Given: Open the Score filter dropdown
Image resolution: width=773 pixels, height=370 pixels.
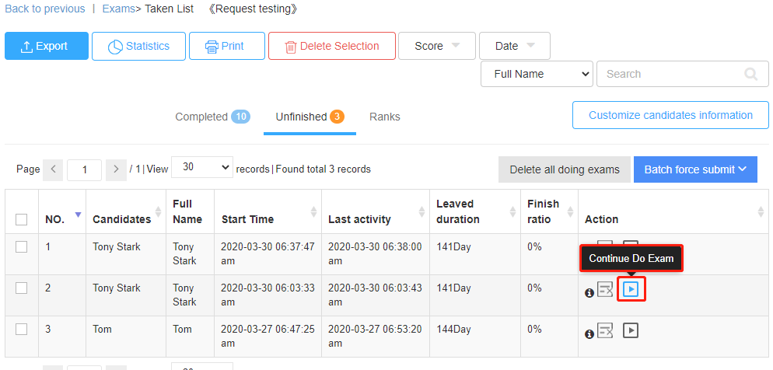Looking at the screenshot, I should [x=435, y=46].
